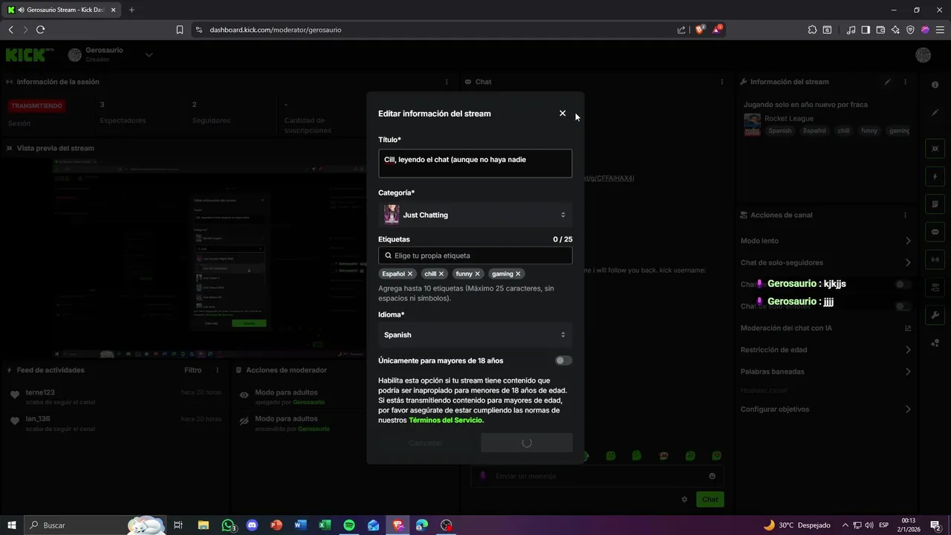Reload the page
Image resolution: width=951 pixels, height=535 pixels.
click(x=40, y=30)
